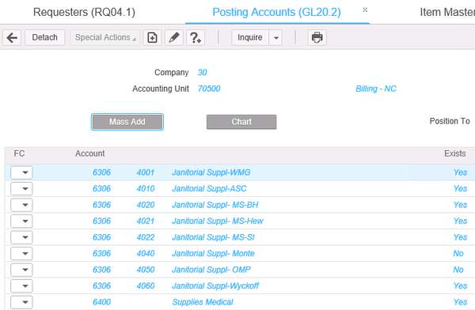Click the question mark help icon
This screenshot has width=475, height=310.
pos(196,37)
